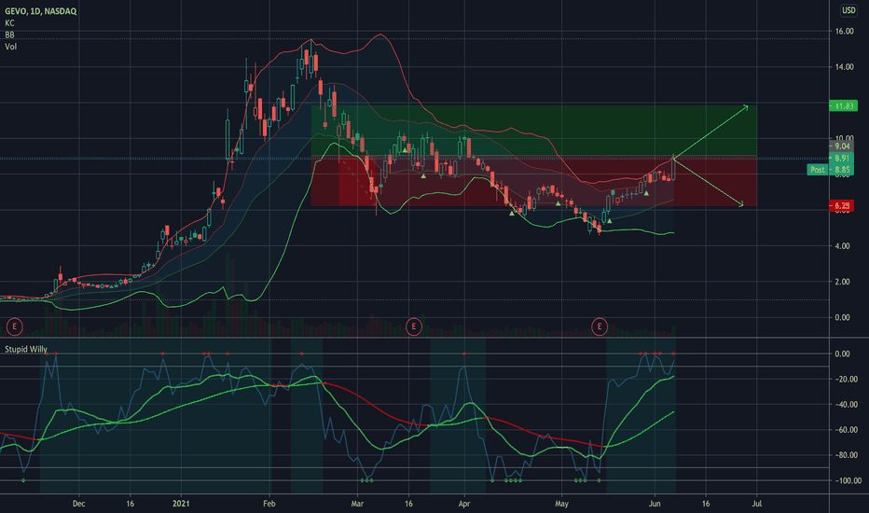Click the Apr label on time axis
Viewport: 869px width, 513px height.
(464, 504)
